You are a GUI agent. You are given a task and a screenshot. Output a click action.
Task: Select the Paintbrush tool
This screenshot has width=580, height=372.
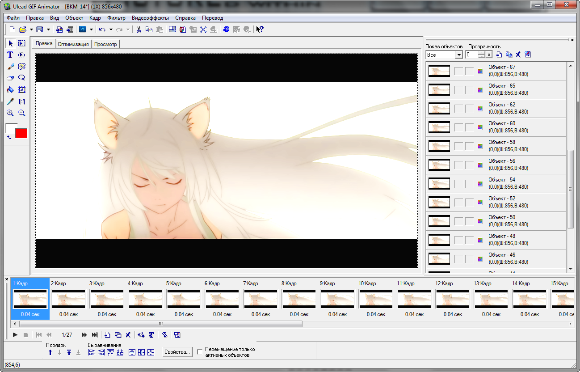coord(11,66)
